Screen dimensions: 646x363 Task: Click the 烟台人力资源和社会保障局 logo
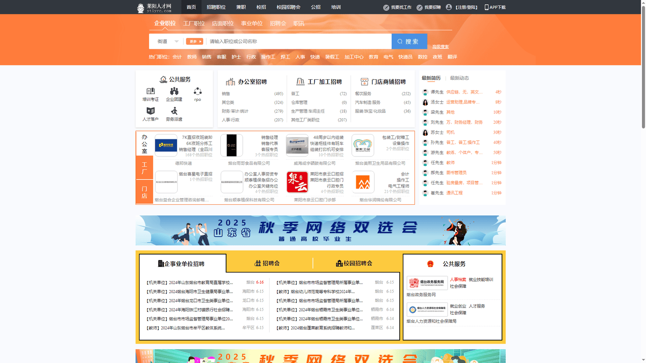427,310
